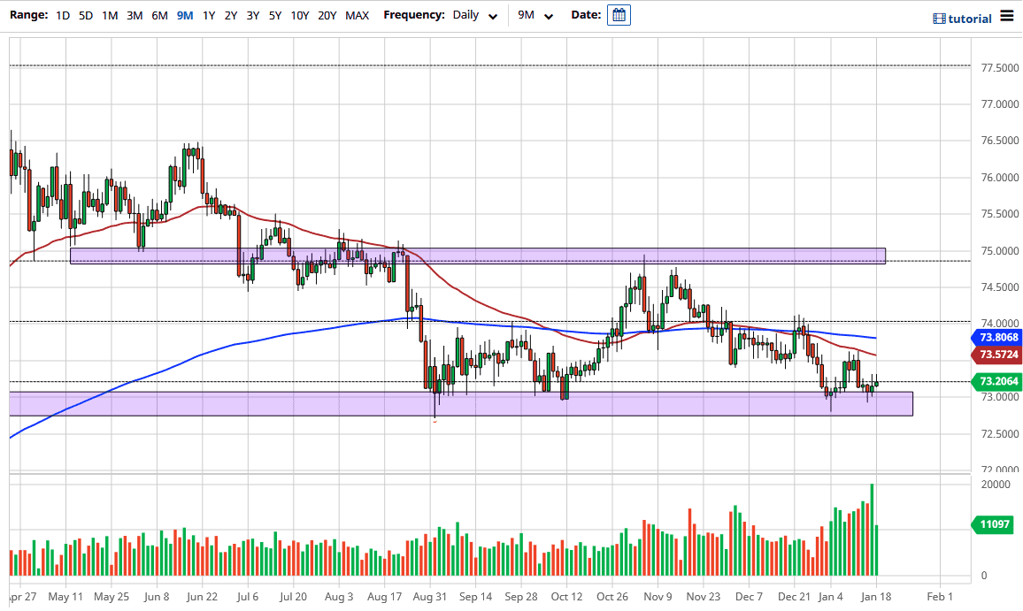Image resolution: width=1023 pixels, height=611 pixels.
Task: Select the 1Y range option
Action: tap(207, 15)
